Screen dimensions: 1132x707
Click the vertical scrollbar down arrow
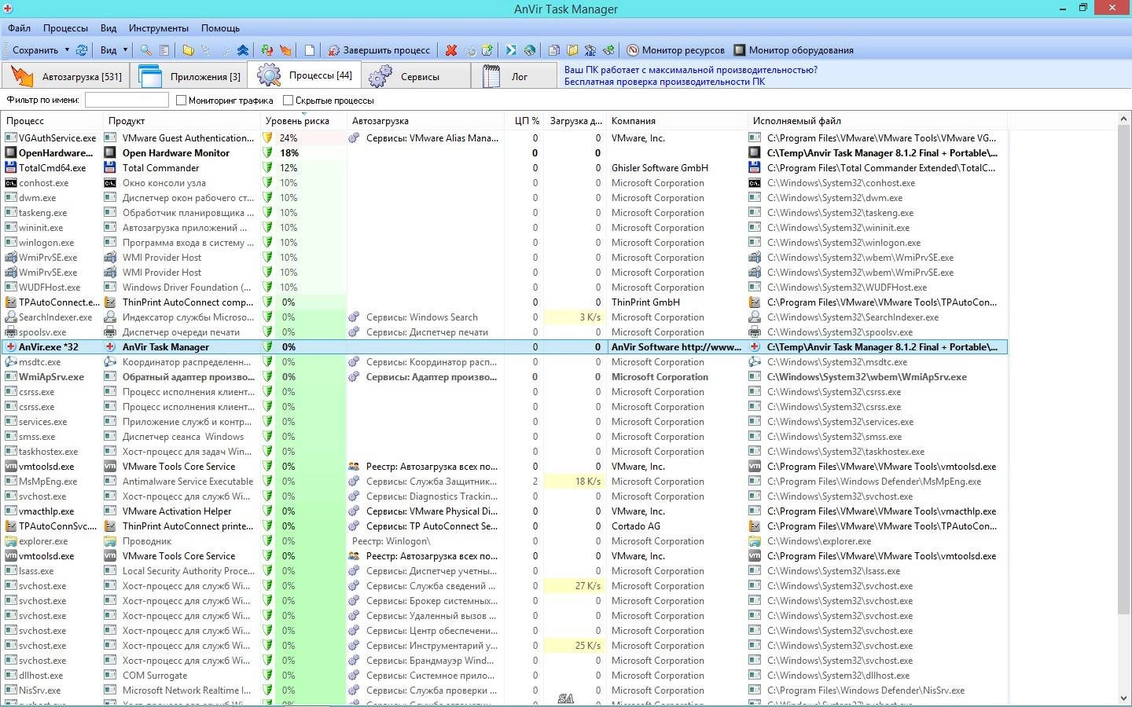(x=1124, y=698)
